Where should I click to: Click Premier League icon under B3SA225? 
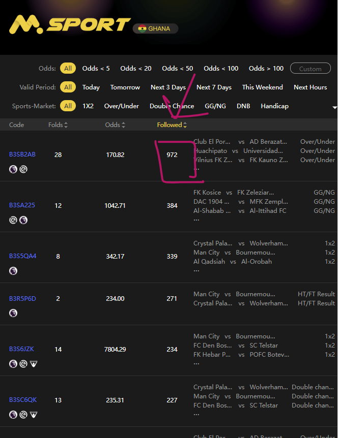(23, 220)
